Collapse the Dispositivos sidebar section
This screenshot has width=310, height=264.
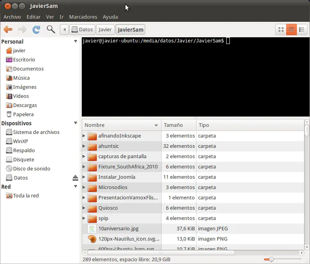point(75,123)
